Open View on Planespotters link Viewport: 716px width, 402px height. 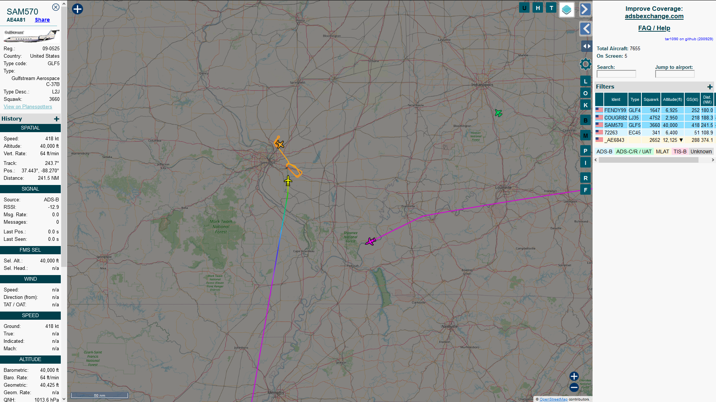click(28, 107)
